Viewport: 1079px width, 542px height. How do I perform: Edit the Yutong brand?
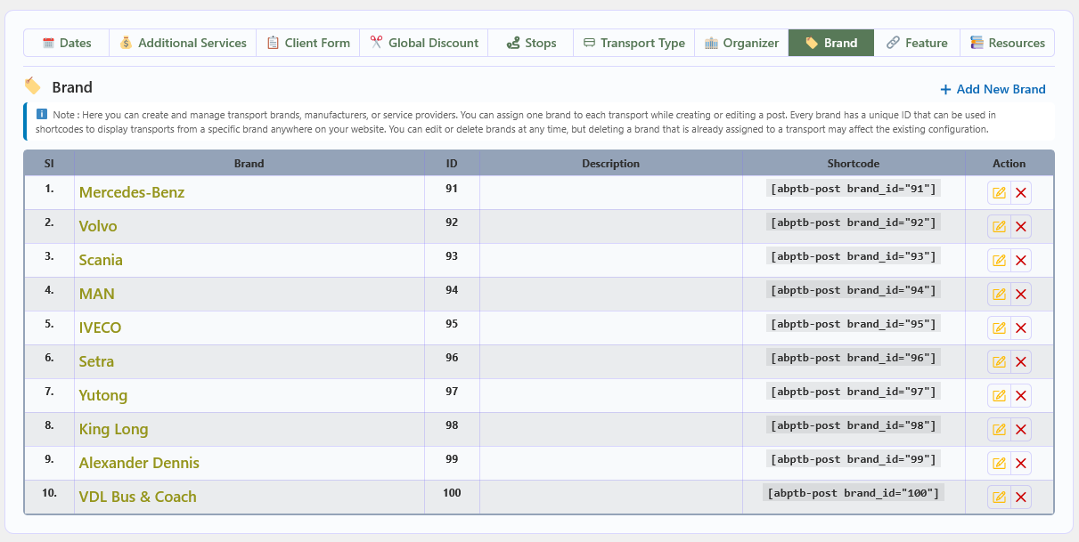pos(999,396)
